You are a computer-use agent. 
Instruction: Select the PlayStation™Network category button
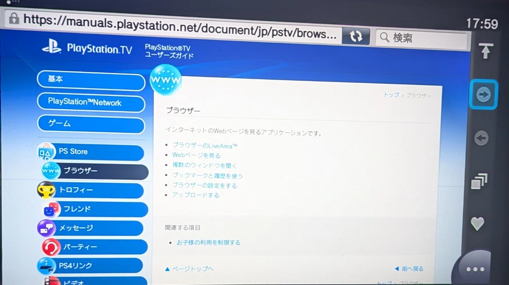(x=91, y=103)
